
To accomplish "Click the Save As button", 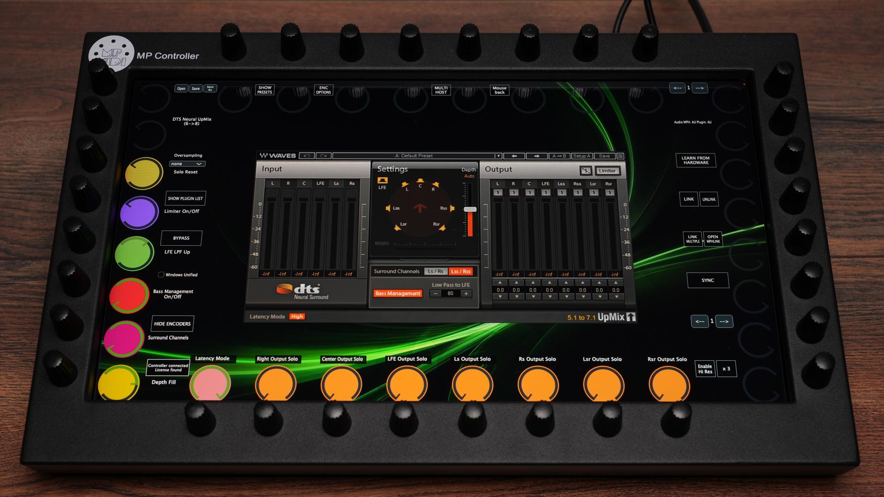I will pos(210,88).
